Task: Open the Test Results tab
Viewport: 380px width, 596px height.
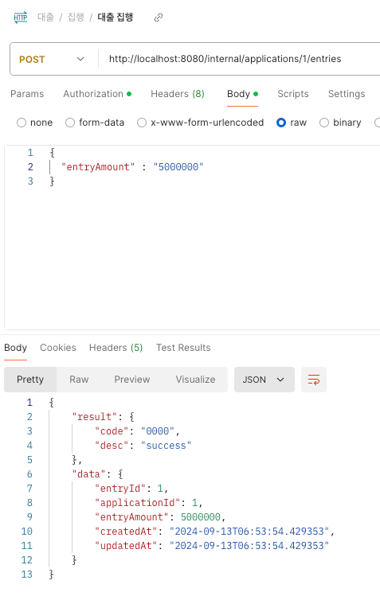Action: click(183, 348)
